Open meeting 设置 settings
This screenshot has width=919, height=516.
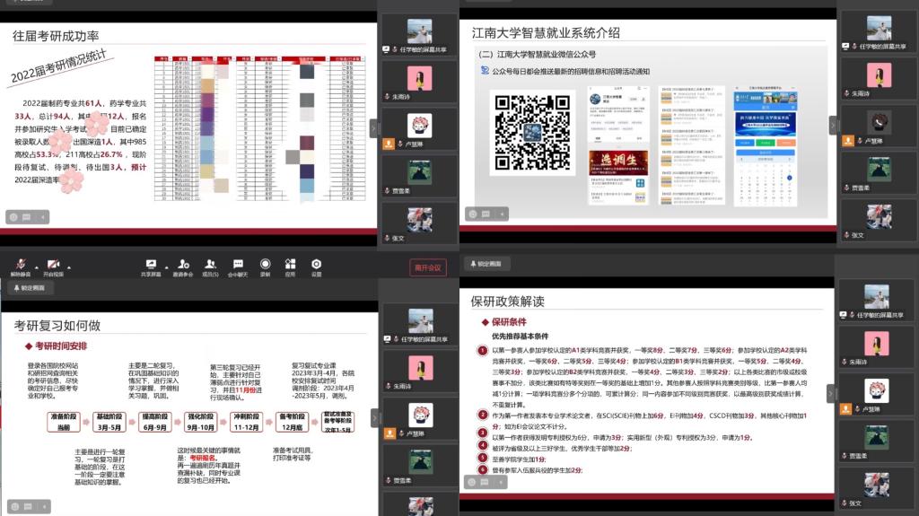point(316,266)
